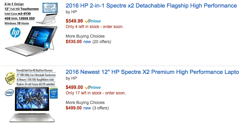Click the $535.00 buying choice price
This screenshot has height=132, width=239.
(x=74, y=41)
